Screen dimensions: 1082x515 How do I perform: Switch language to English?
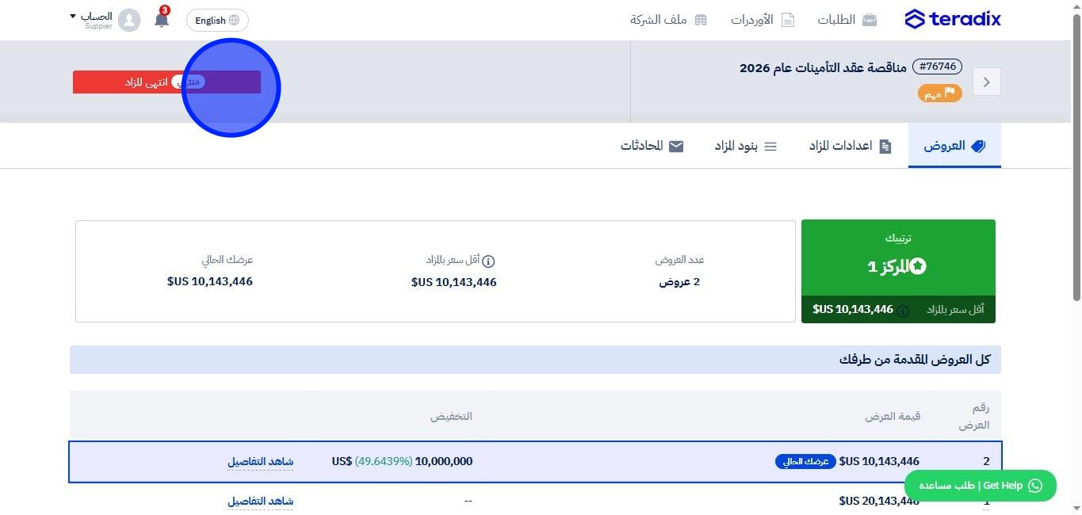pos(217,20)
